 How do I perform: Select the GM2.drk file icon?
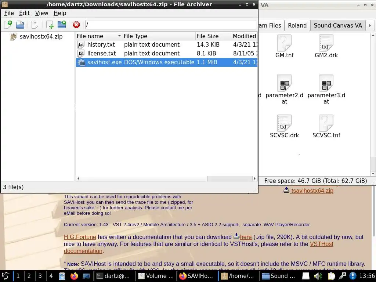(x=326, y=43)
